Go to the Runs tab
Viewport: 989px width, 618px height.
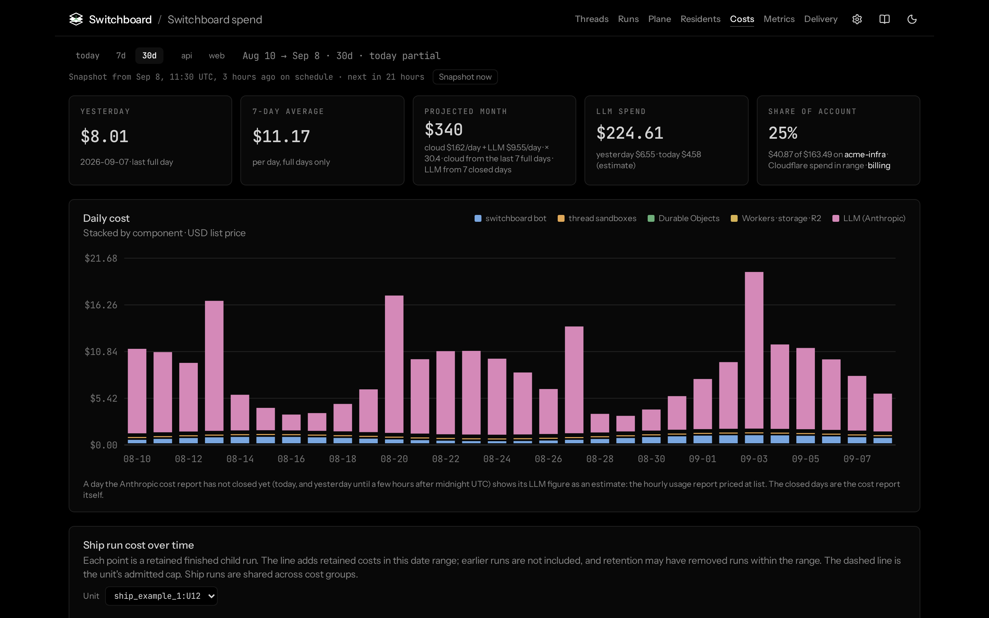(x=628, y=19)
